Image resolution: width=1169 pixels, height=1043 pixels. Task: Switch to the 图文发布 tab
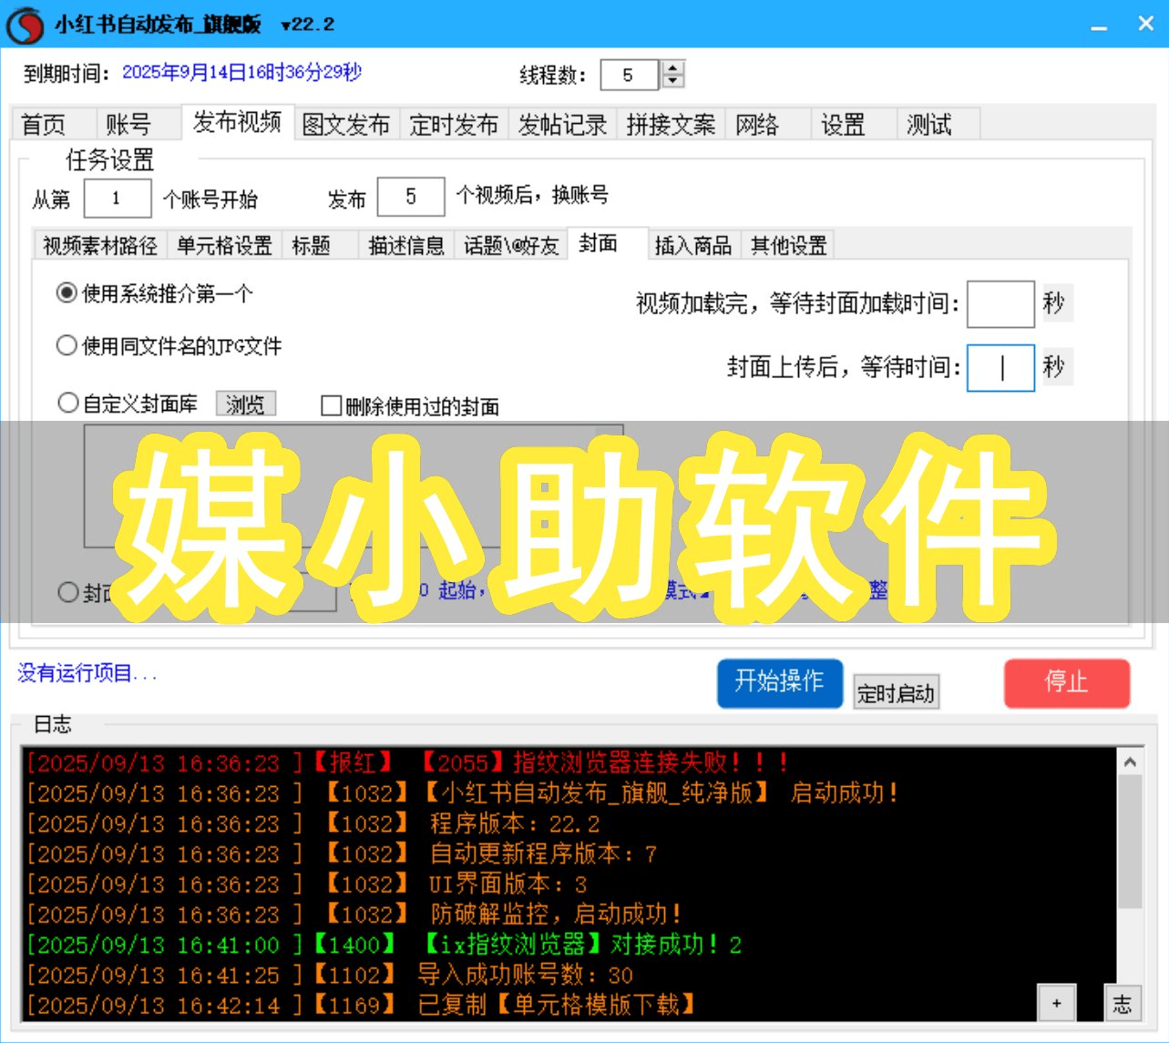coord(345,124)
